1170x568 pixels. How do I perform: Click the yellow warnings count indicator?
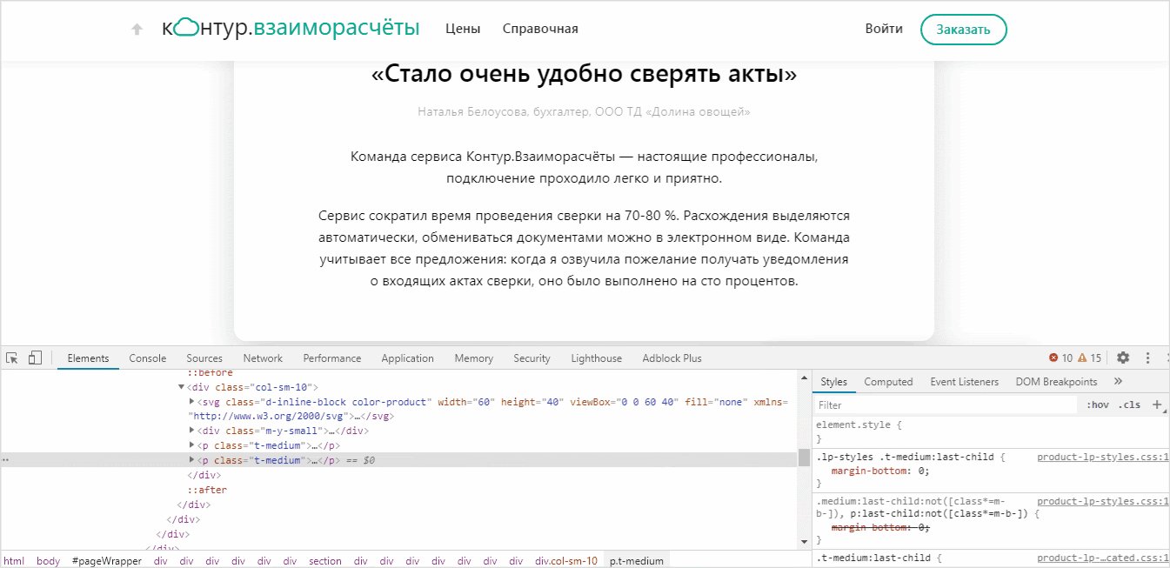click(x=1089, y=358)
